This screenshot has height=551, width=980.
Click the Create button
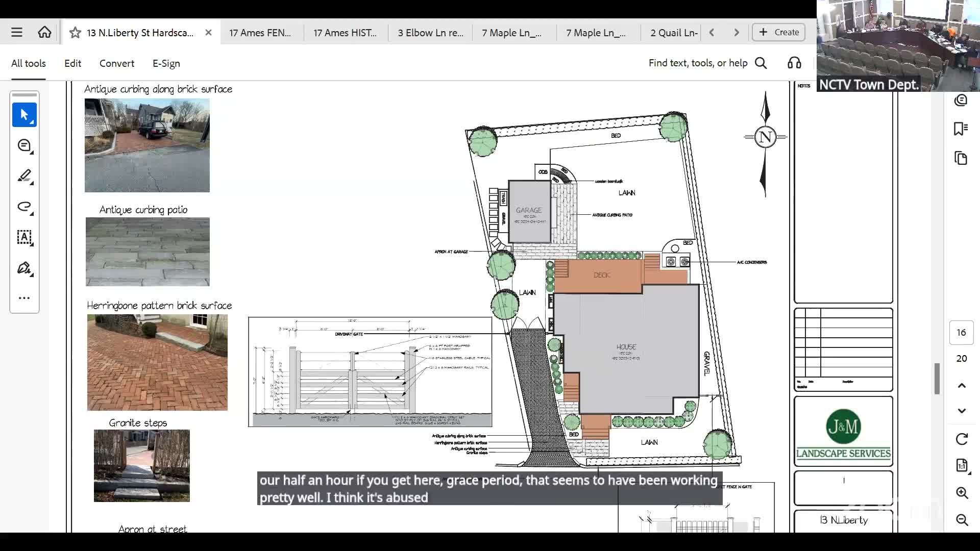[777, 32]
